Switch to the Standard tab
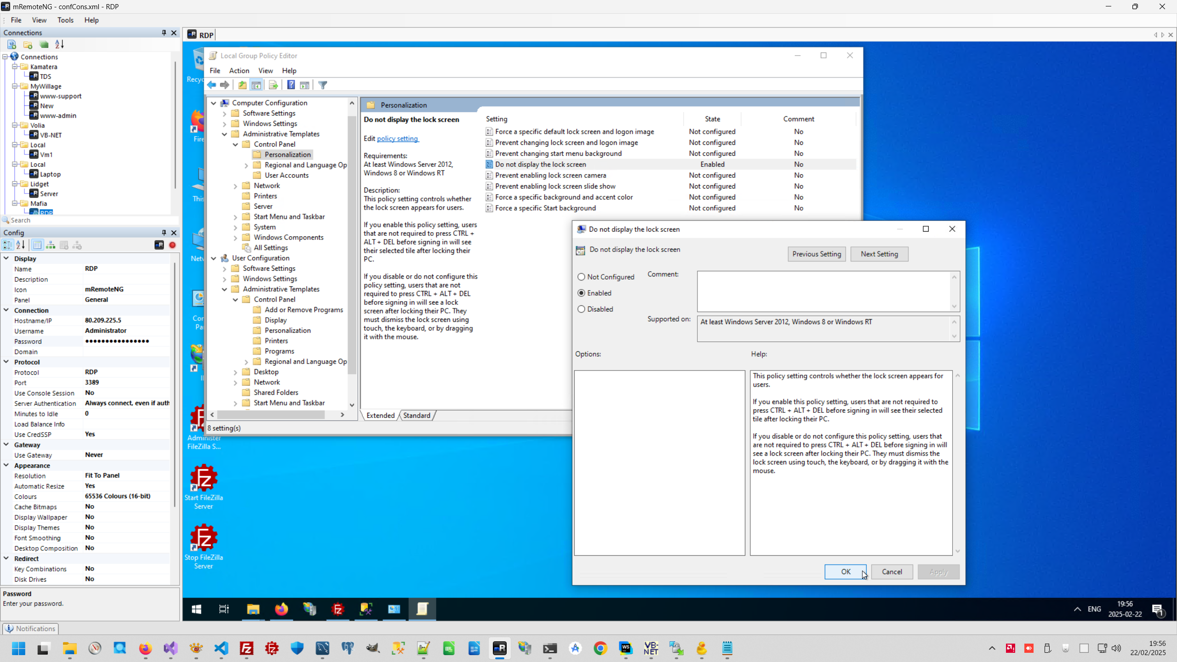The width and height of the screenshot is (1177, 662). 417,415
